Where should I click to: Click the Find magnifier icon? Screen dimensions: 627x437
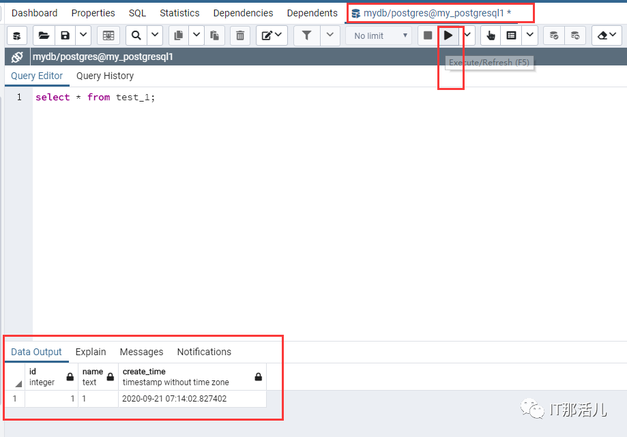coord(136,35)
